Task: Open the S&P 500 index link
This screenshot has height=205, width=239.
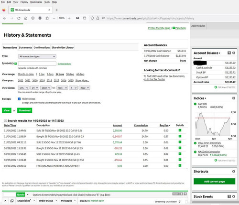Action: click(x=202, y=104)
